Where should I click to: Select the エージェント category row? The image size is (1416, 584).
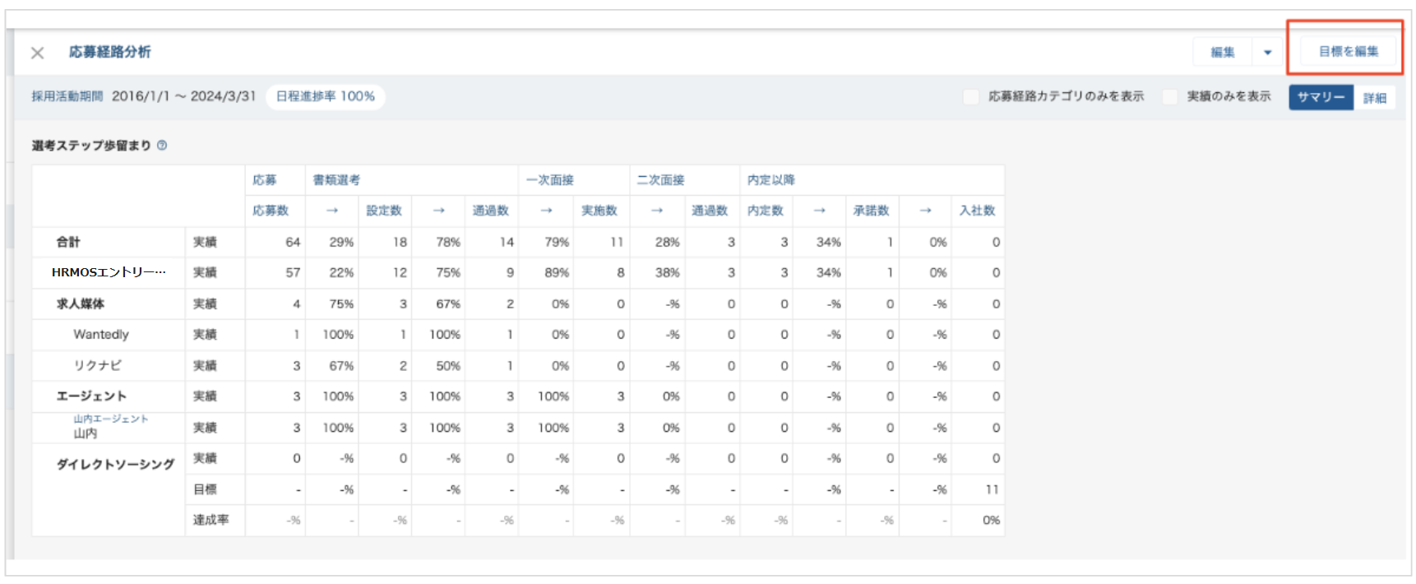(x=91, y=396)
